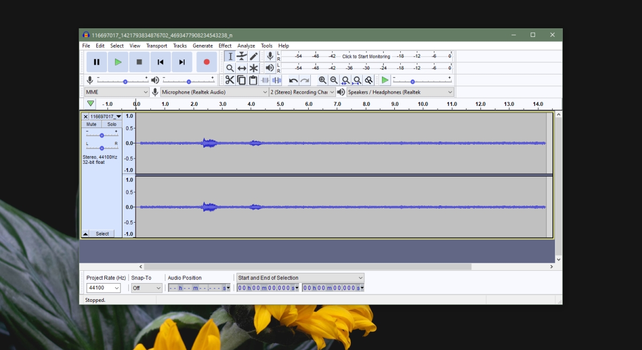Redo the last undone action
Screen dimensions: 642x350
coord(305,80)
